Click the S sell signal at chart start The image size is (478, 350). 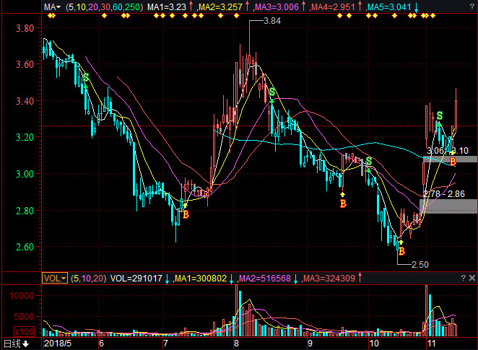point(86,77)
